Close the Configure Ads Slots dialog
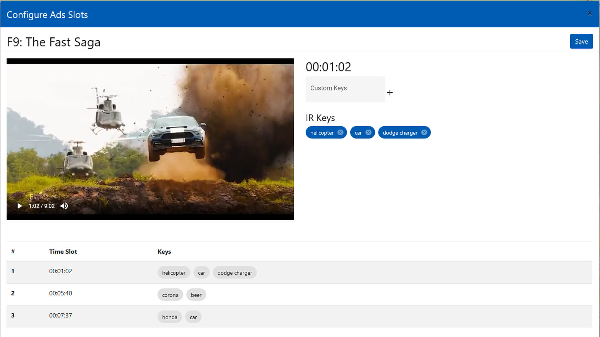600x337 pixels. pyautogui.click(x=589, y=13)
